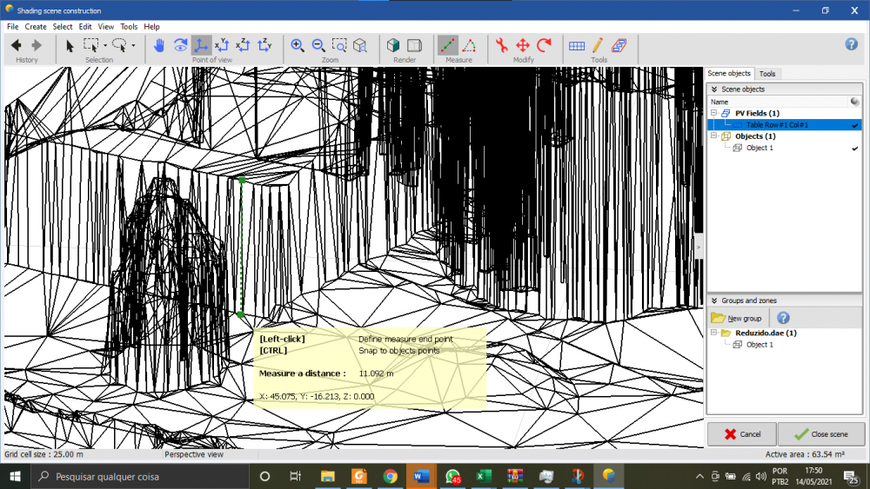
Task: Switch to the Tools tab
Action: 767,74
